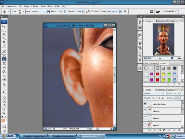This screenshot has height=139, width=185.
Task: Select the Slice tool
Action: coord(4,46)
